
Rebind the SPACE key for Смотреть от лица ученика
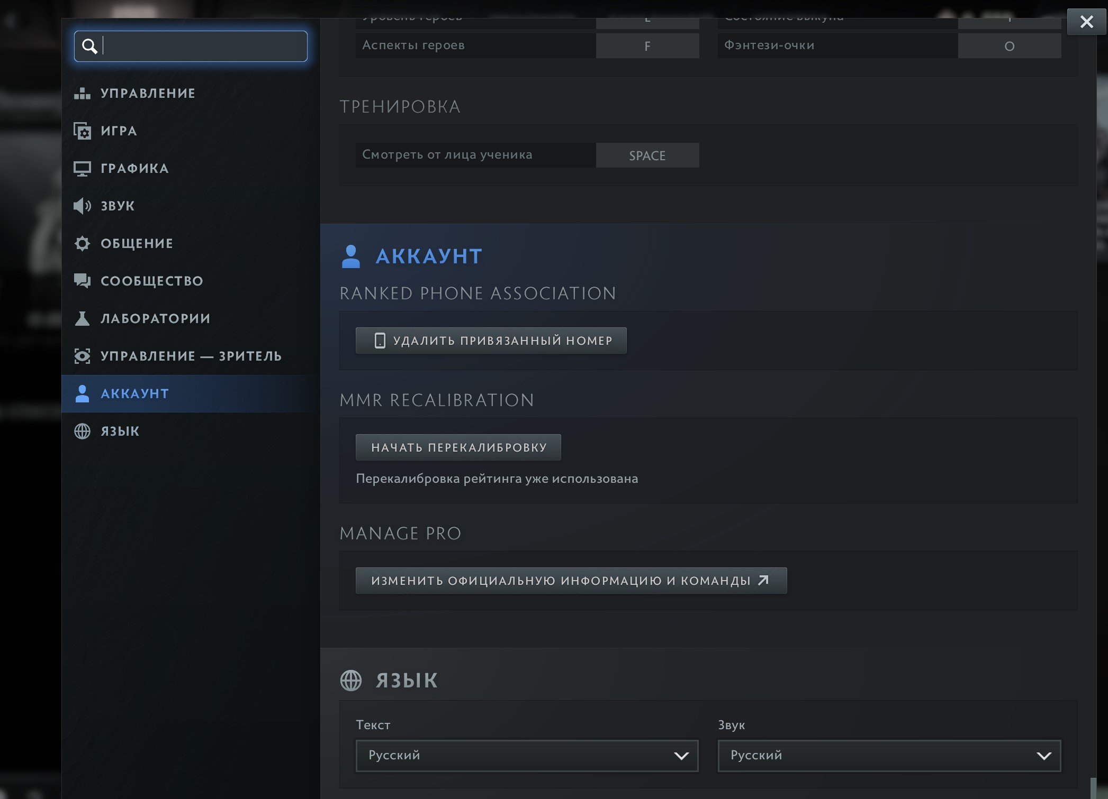pyautogui.click(x=647, y=155)
